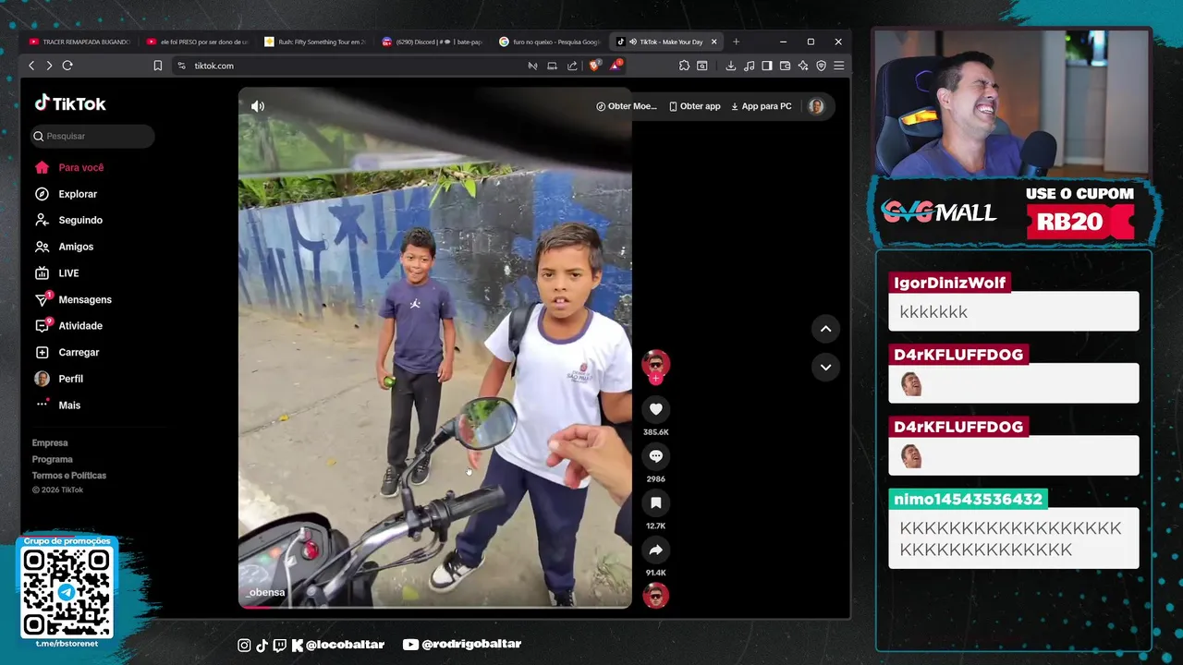Close the TikTok - Make Your Day tab

click(713, 42)
